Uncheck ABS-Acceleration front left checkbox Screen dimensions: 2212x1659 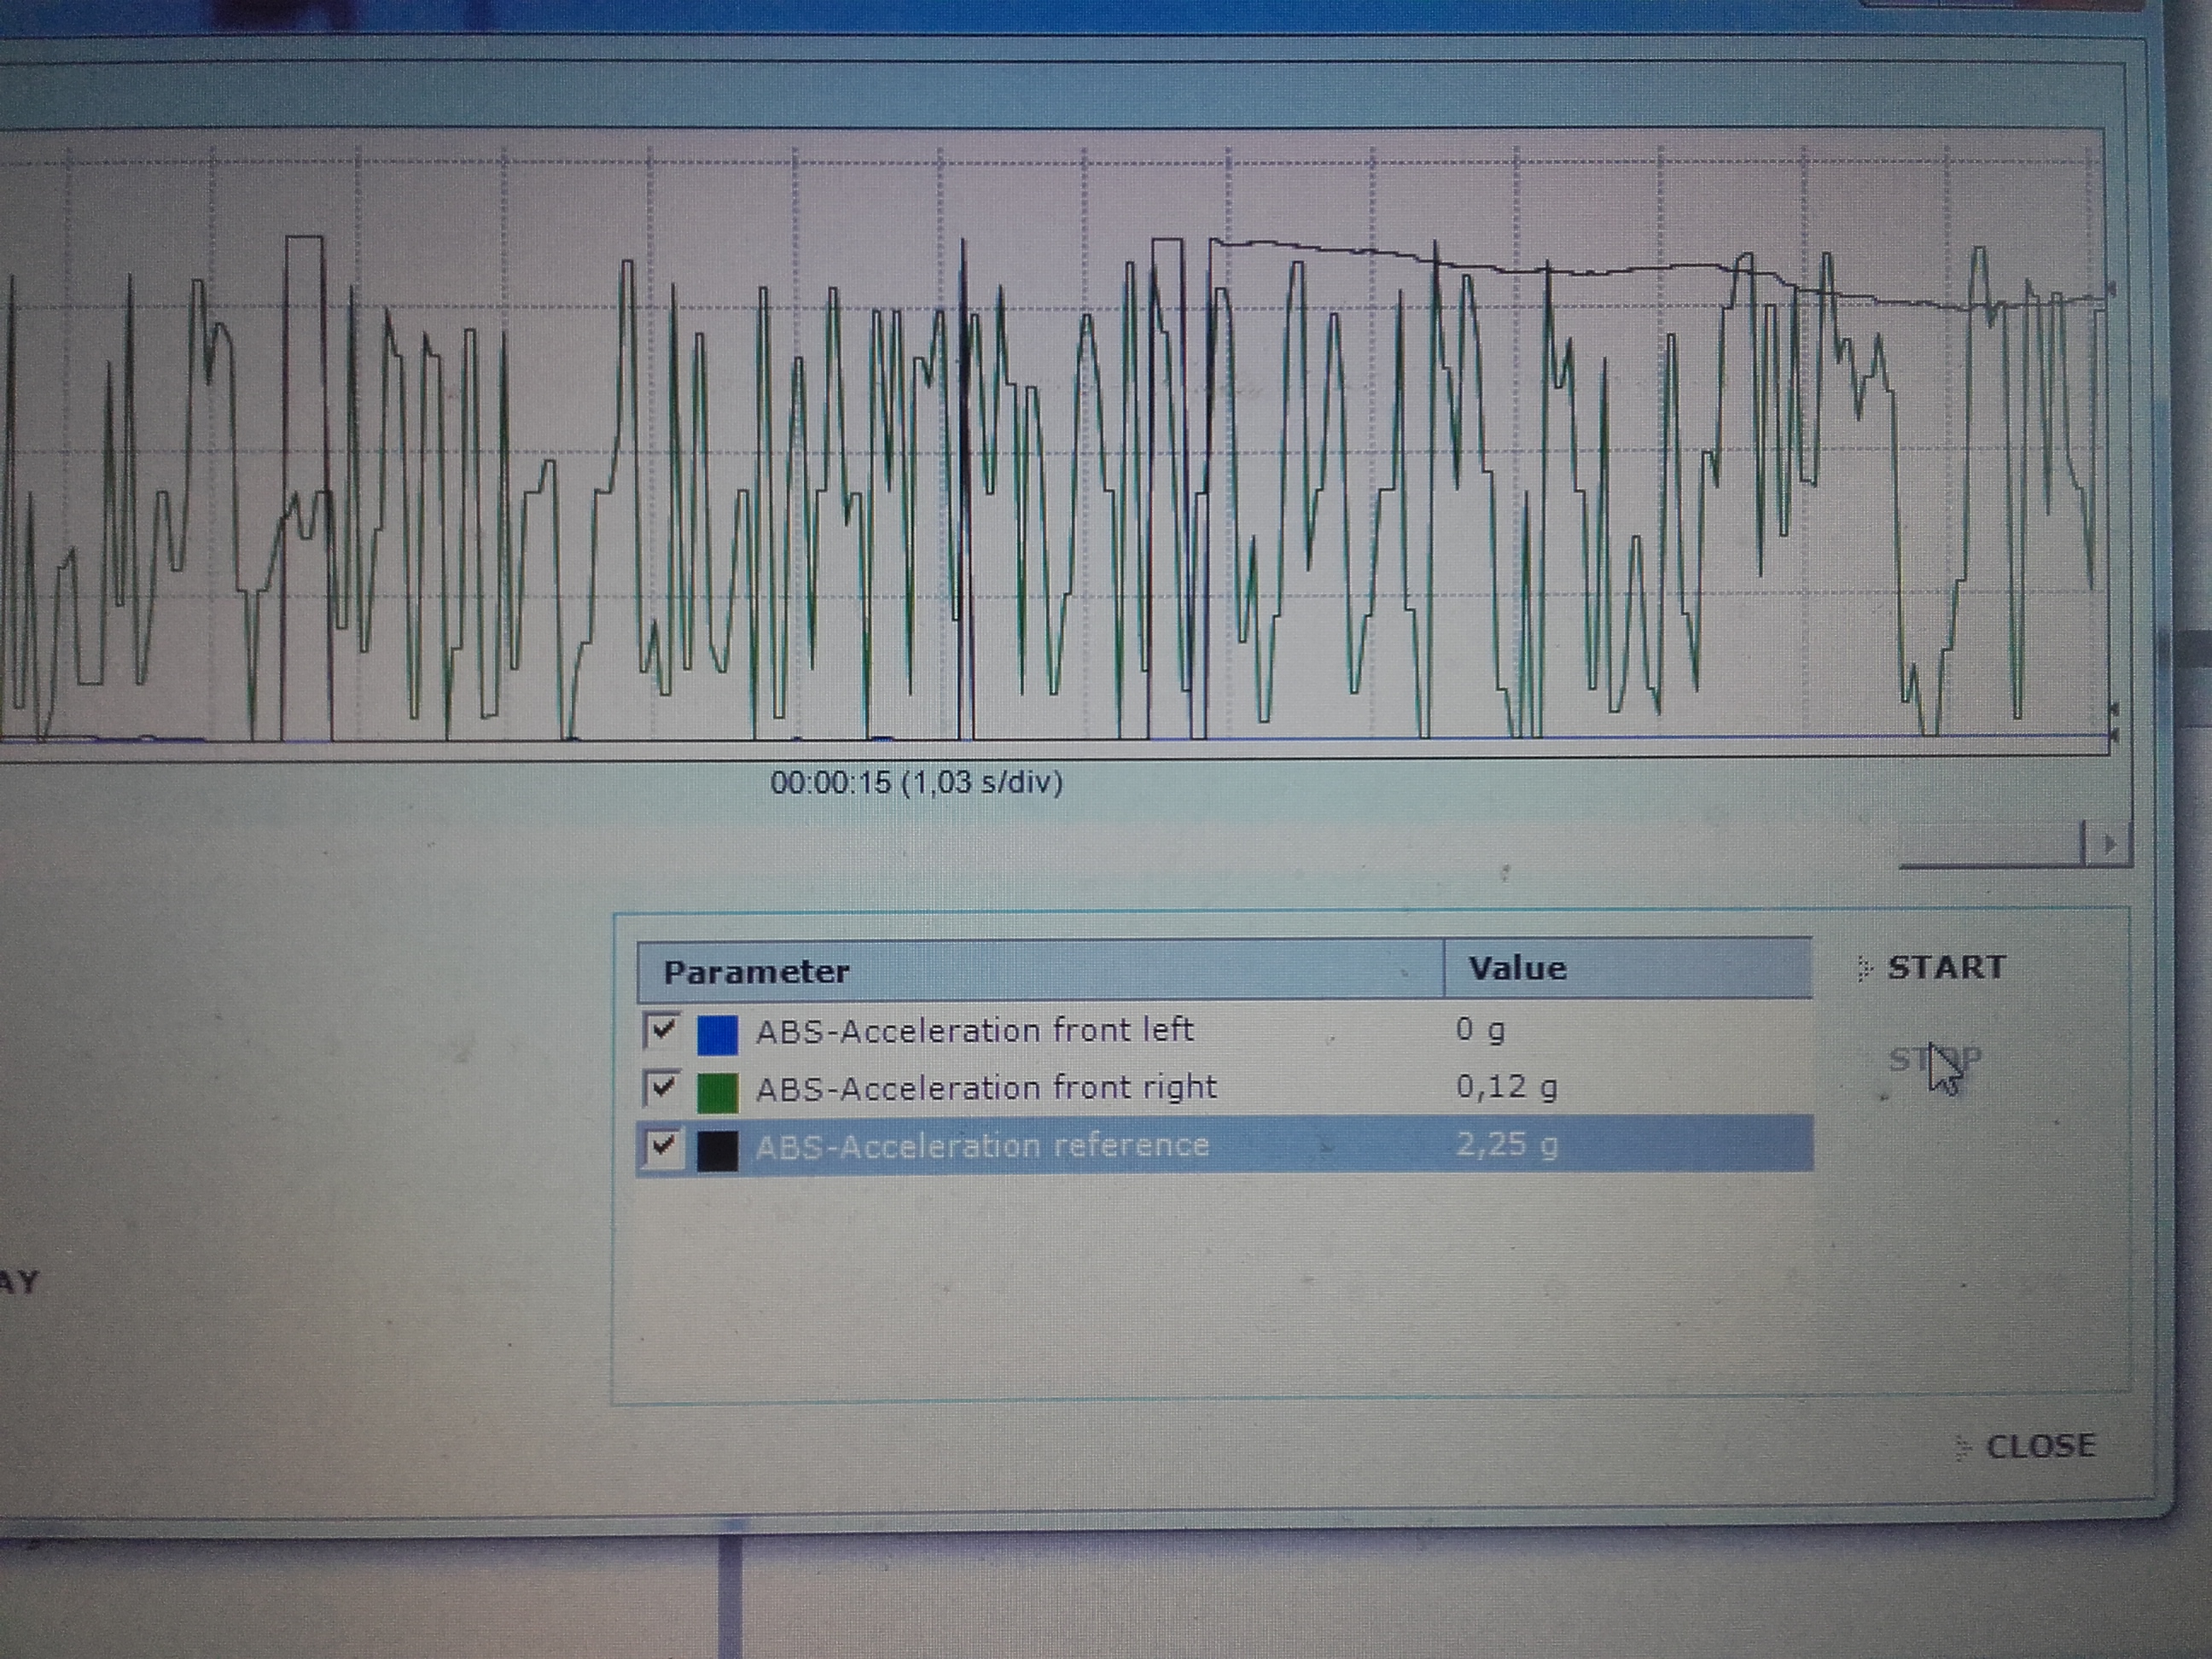pos(663,1030)
